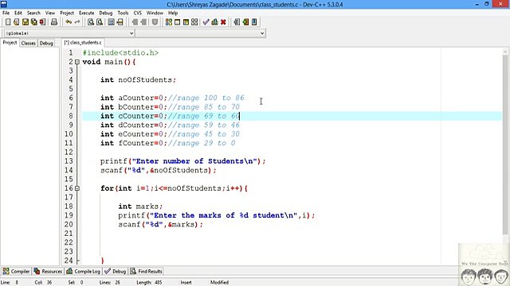Click the Open file toolbar icon
This screenshot has width=510, height=286.
tap(16, 22)
